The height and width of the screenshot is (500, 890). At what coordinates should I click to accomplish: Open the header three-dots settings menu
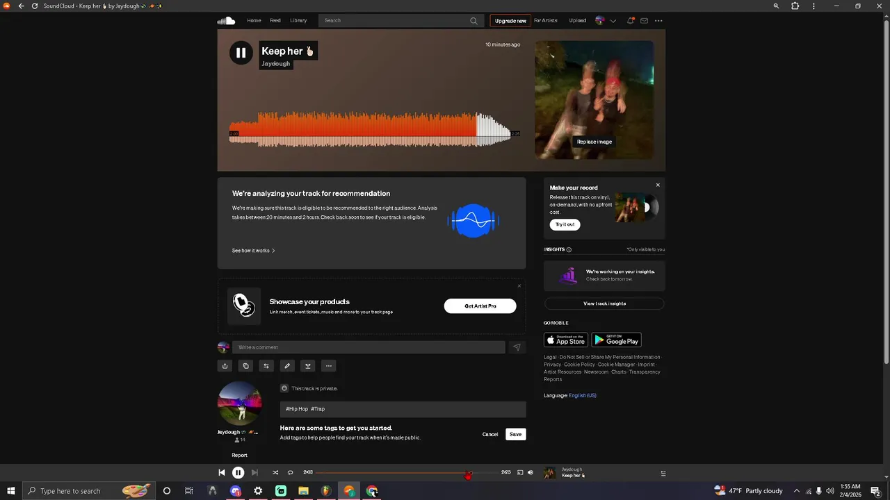(x=658, y=21)
